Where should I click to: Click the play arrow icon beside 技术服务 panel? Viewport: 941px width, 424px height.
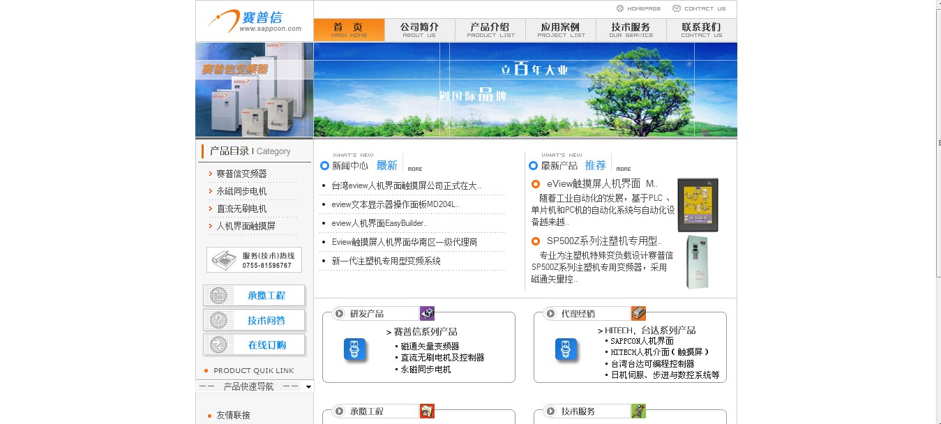(551, 411)
